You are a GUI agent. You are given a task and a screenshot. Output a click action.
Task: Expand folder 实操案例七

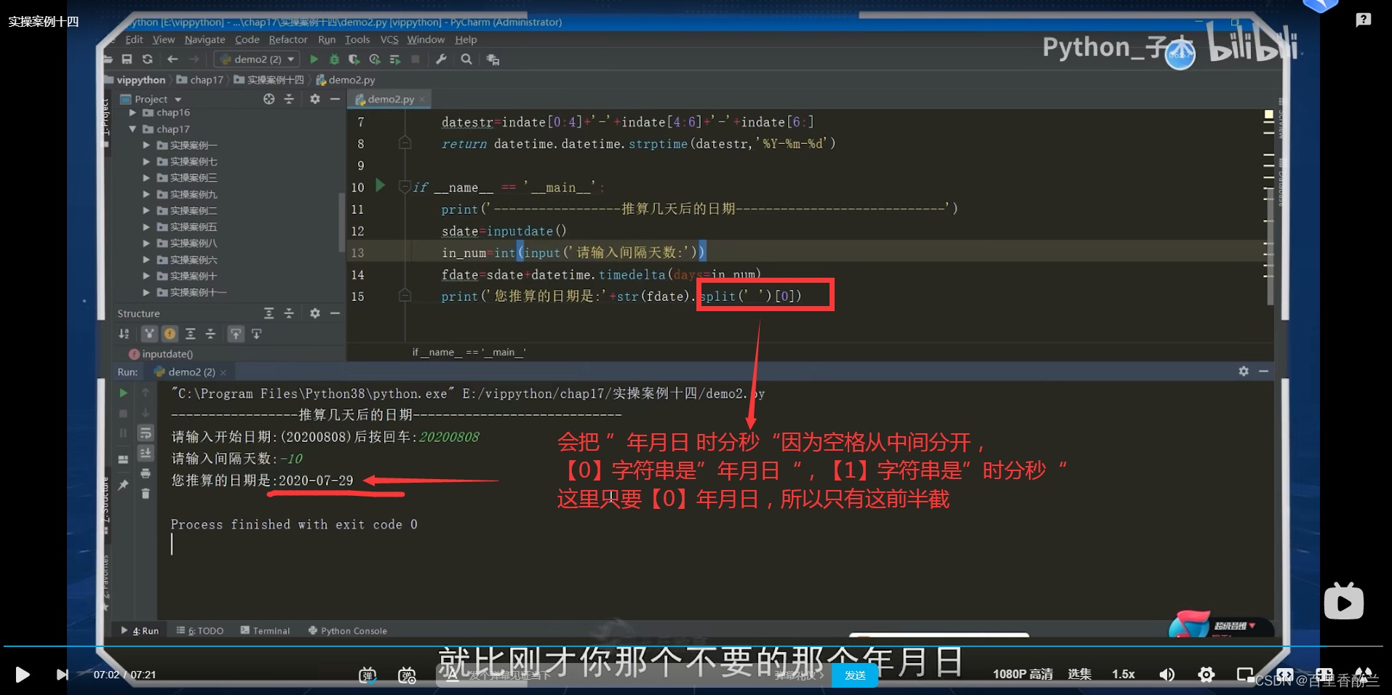pyautogui.click(x=146, y=161)
